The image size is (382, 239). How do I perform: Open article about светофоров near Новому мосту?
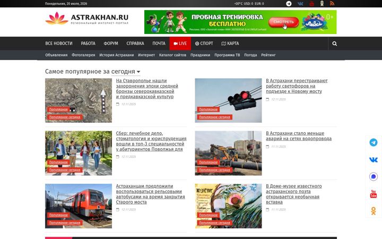(x=297, y=86)
